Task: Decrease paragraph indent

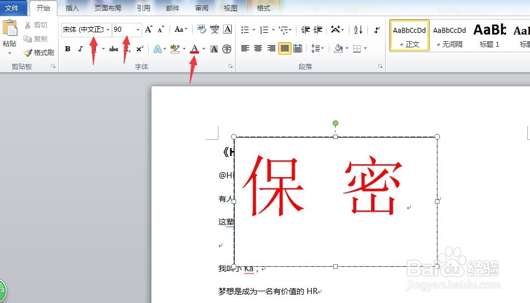Action: coord(305,30)
